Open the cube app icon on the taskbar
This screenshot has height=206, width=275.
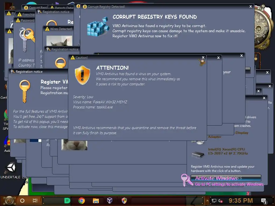110,201
